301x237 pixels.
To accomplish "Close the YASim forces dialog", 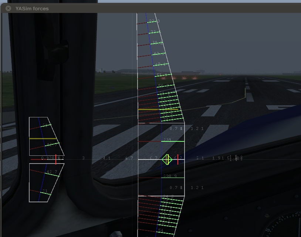I will [8, 8].
